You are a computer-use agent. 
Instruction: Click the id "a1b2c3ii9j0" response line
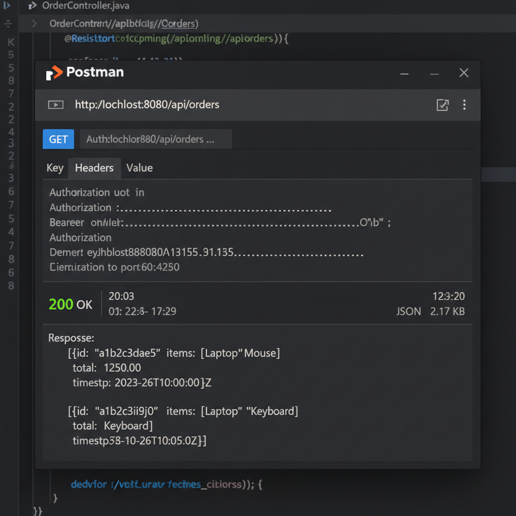coord(183,411)
